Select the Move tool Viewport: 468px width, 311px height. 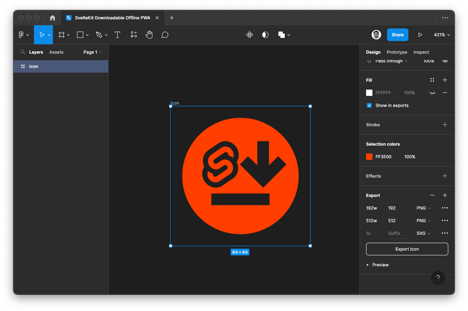coord(42,35)
